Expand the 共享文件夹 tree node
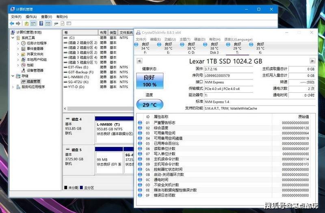This screenshot has height=213, width=325. tap(18, 54)
